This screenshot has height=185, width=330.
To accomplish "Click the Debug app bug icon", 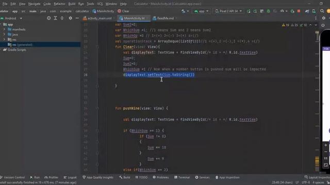I will click(268, 11).
